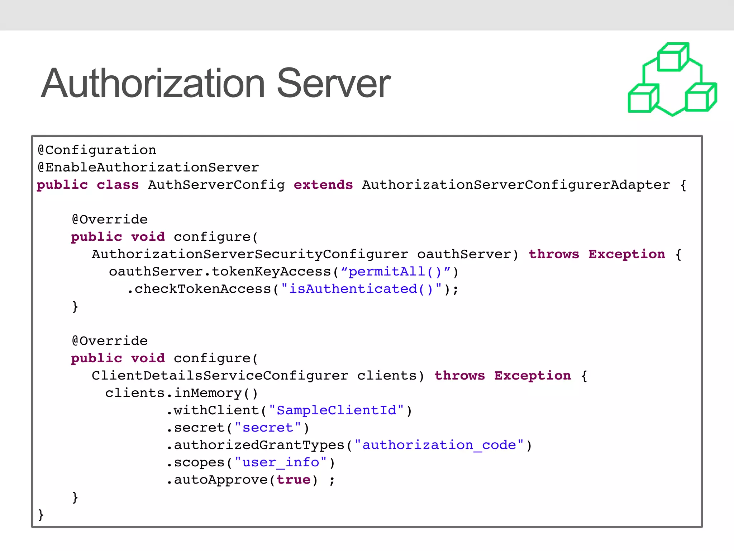Image resolution: width=734 pixels, height=551 pixels.
Task: Click the "user_info" scope string
Action: point(281,462)
